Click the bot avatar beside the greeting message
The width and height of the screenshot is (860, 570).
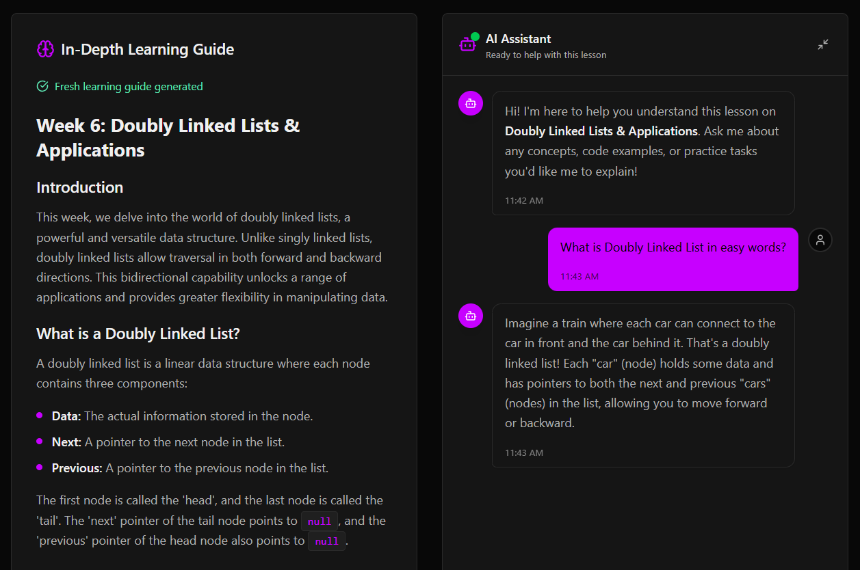[x=471, y=103]
